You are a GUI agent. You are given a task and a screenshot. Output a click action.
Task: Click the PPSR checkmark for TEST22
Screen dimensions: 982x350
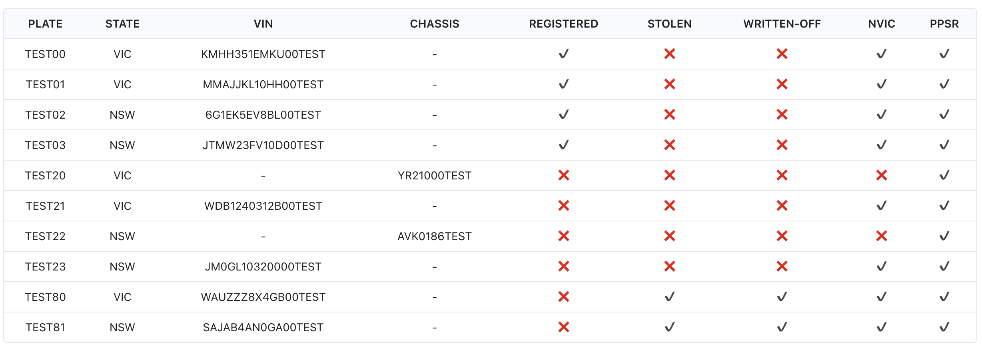(944, 236)
